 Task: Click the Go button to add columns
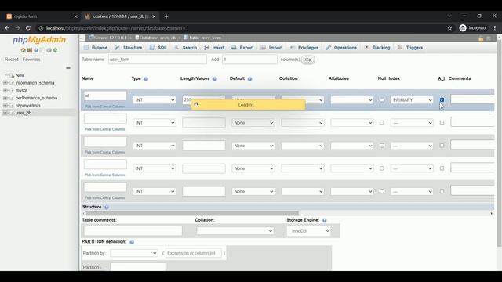[307, 60]
